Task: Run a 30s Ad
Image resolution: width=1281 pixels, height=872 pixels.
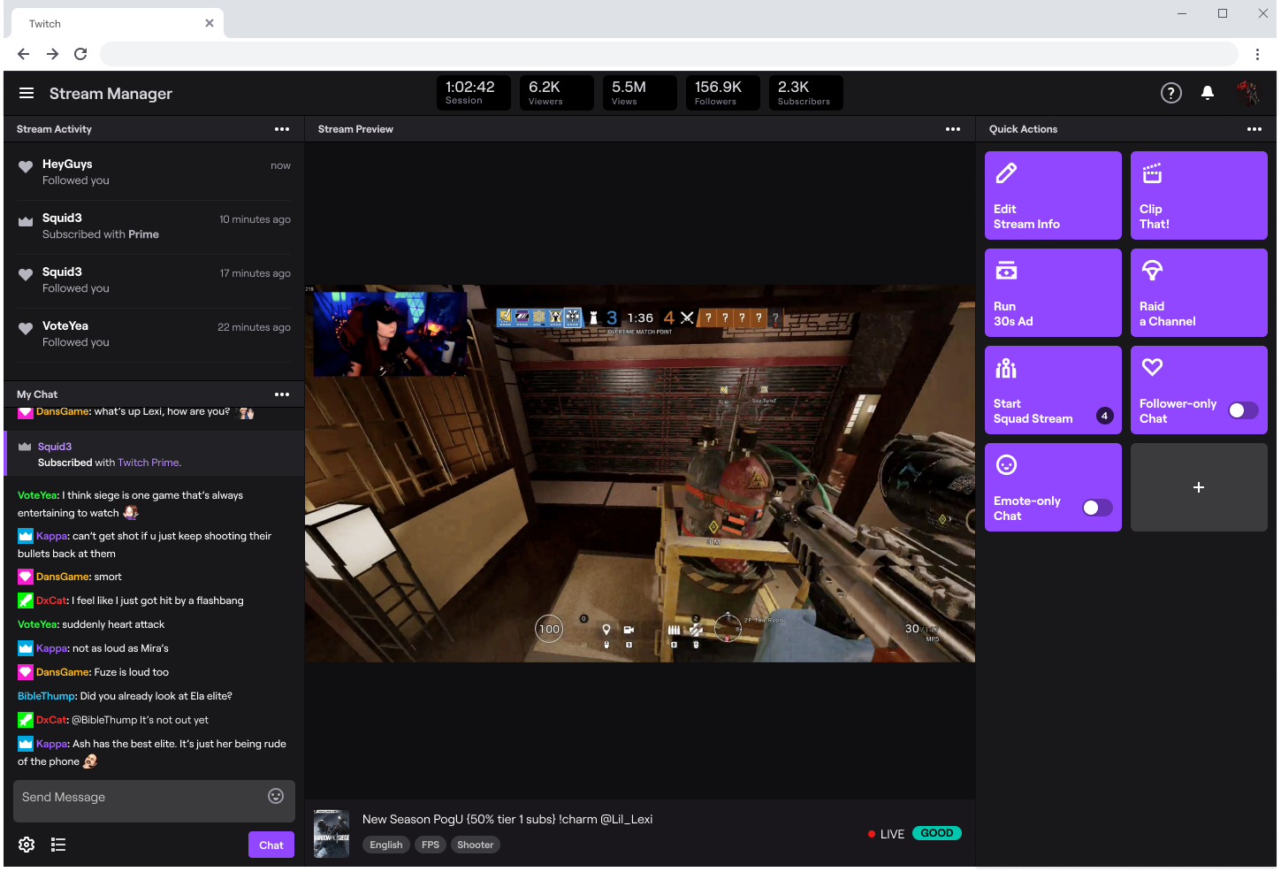Action: pos(1052,293)
